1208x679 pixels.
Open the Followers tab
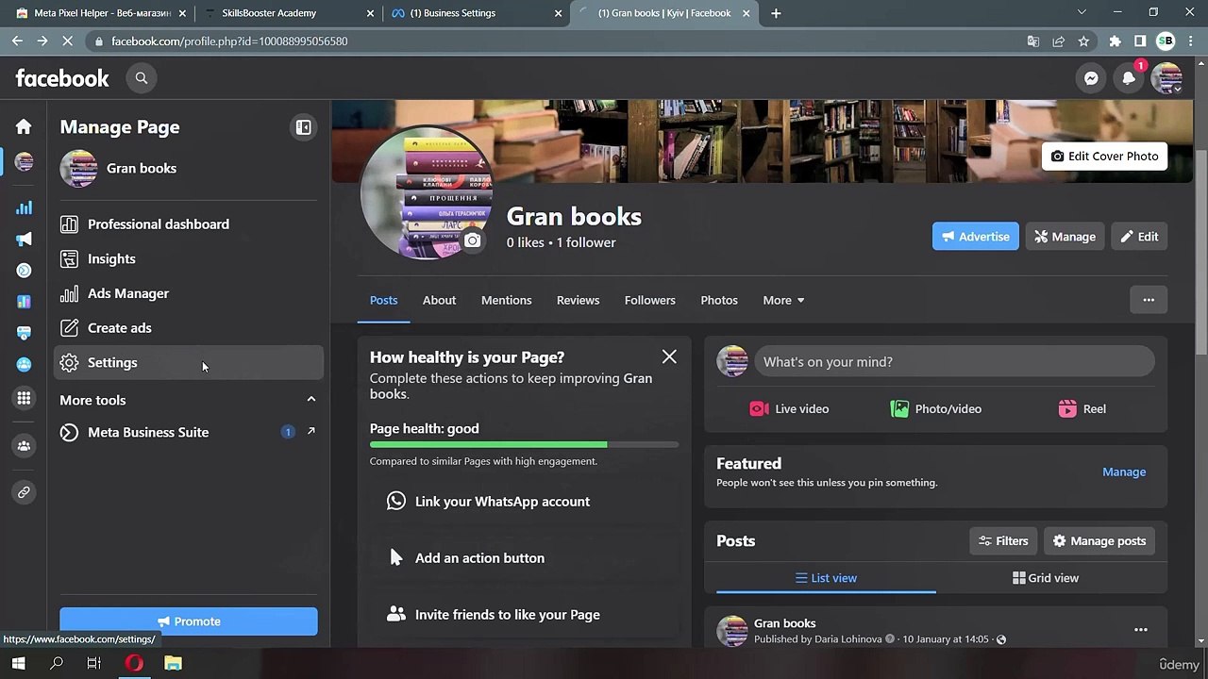tap(649, 300)
